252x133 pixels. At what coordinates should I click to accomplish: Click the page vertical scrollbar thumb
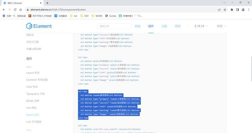click(251, 69)
